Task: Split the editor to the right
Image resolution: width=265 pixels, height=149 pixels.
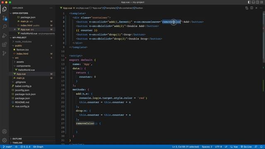Action: 252,8
